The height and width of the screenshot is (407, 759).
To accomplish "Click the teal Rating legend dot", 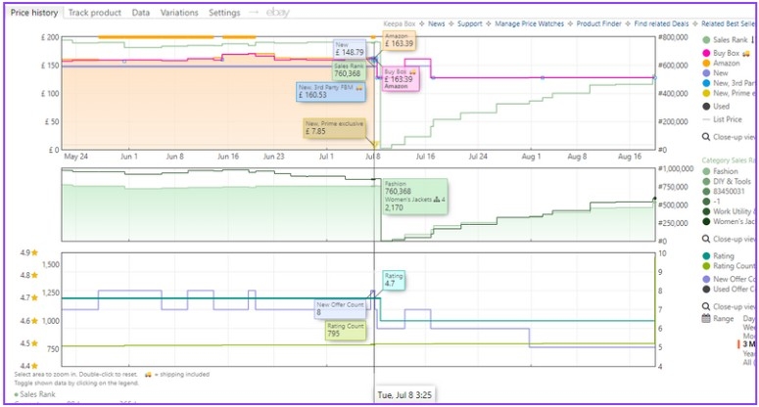I will pyautogui.click(x=707, y=256).
